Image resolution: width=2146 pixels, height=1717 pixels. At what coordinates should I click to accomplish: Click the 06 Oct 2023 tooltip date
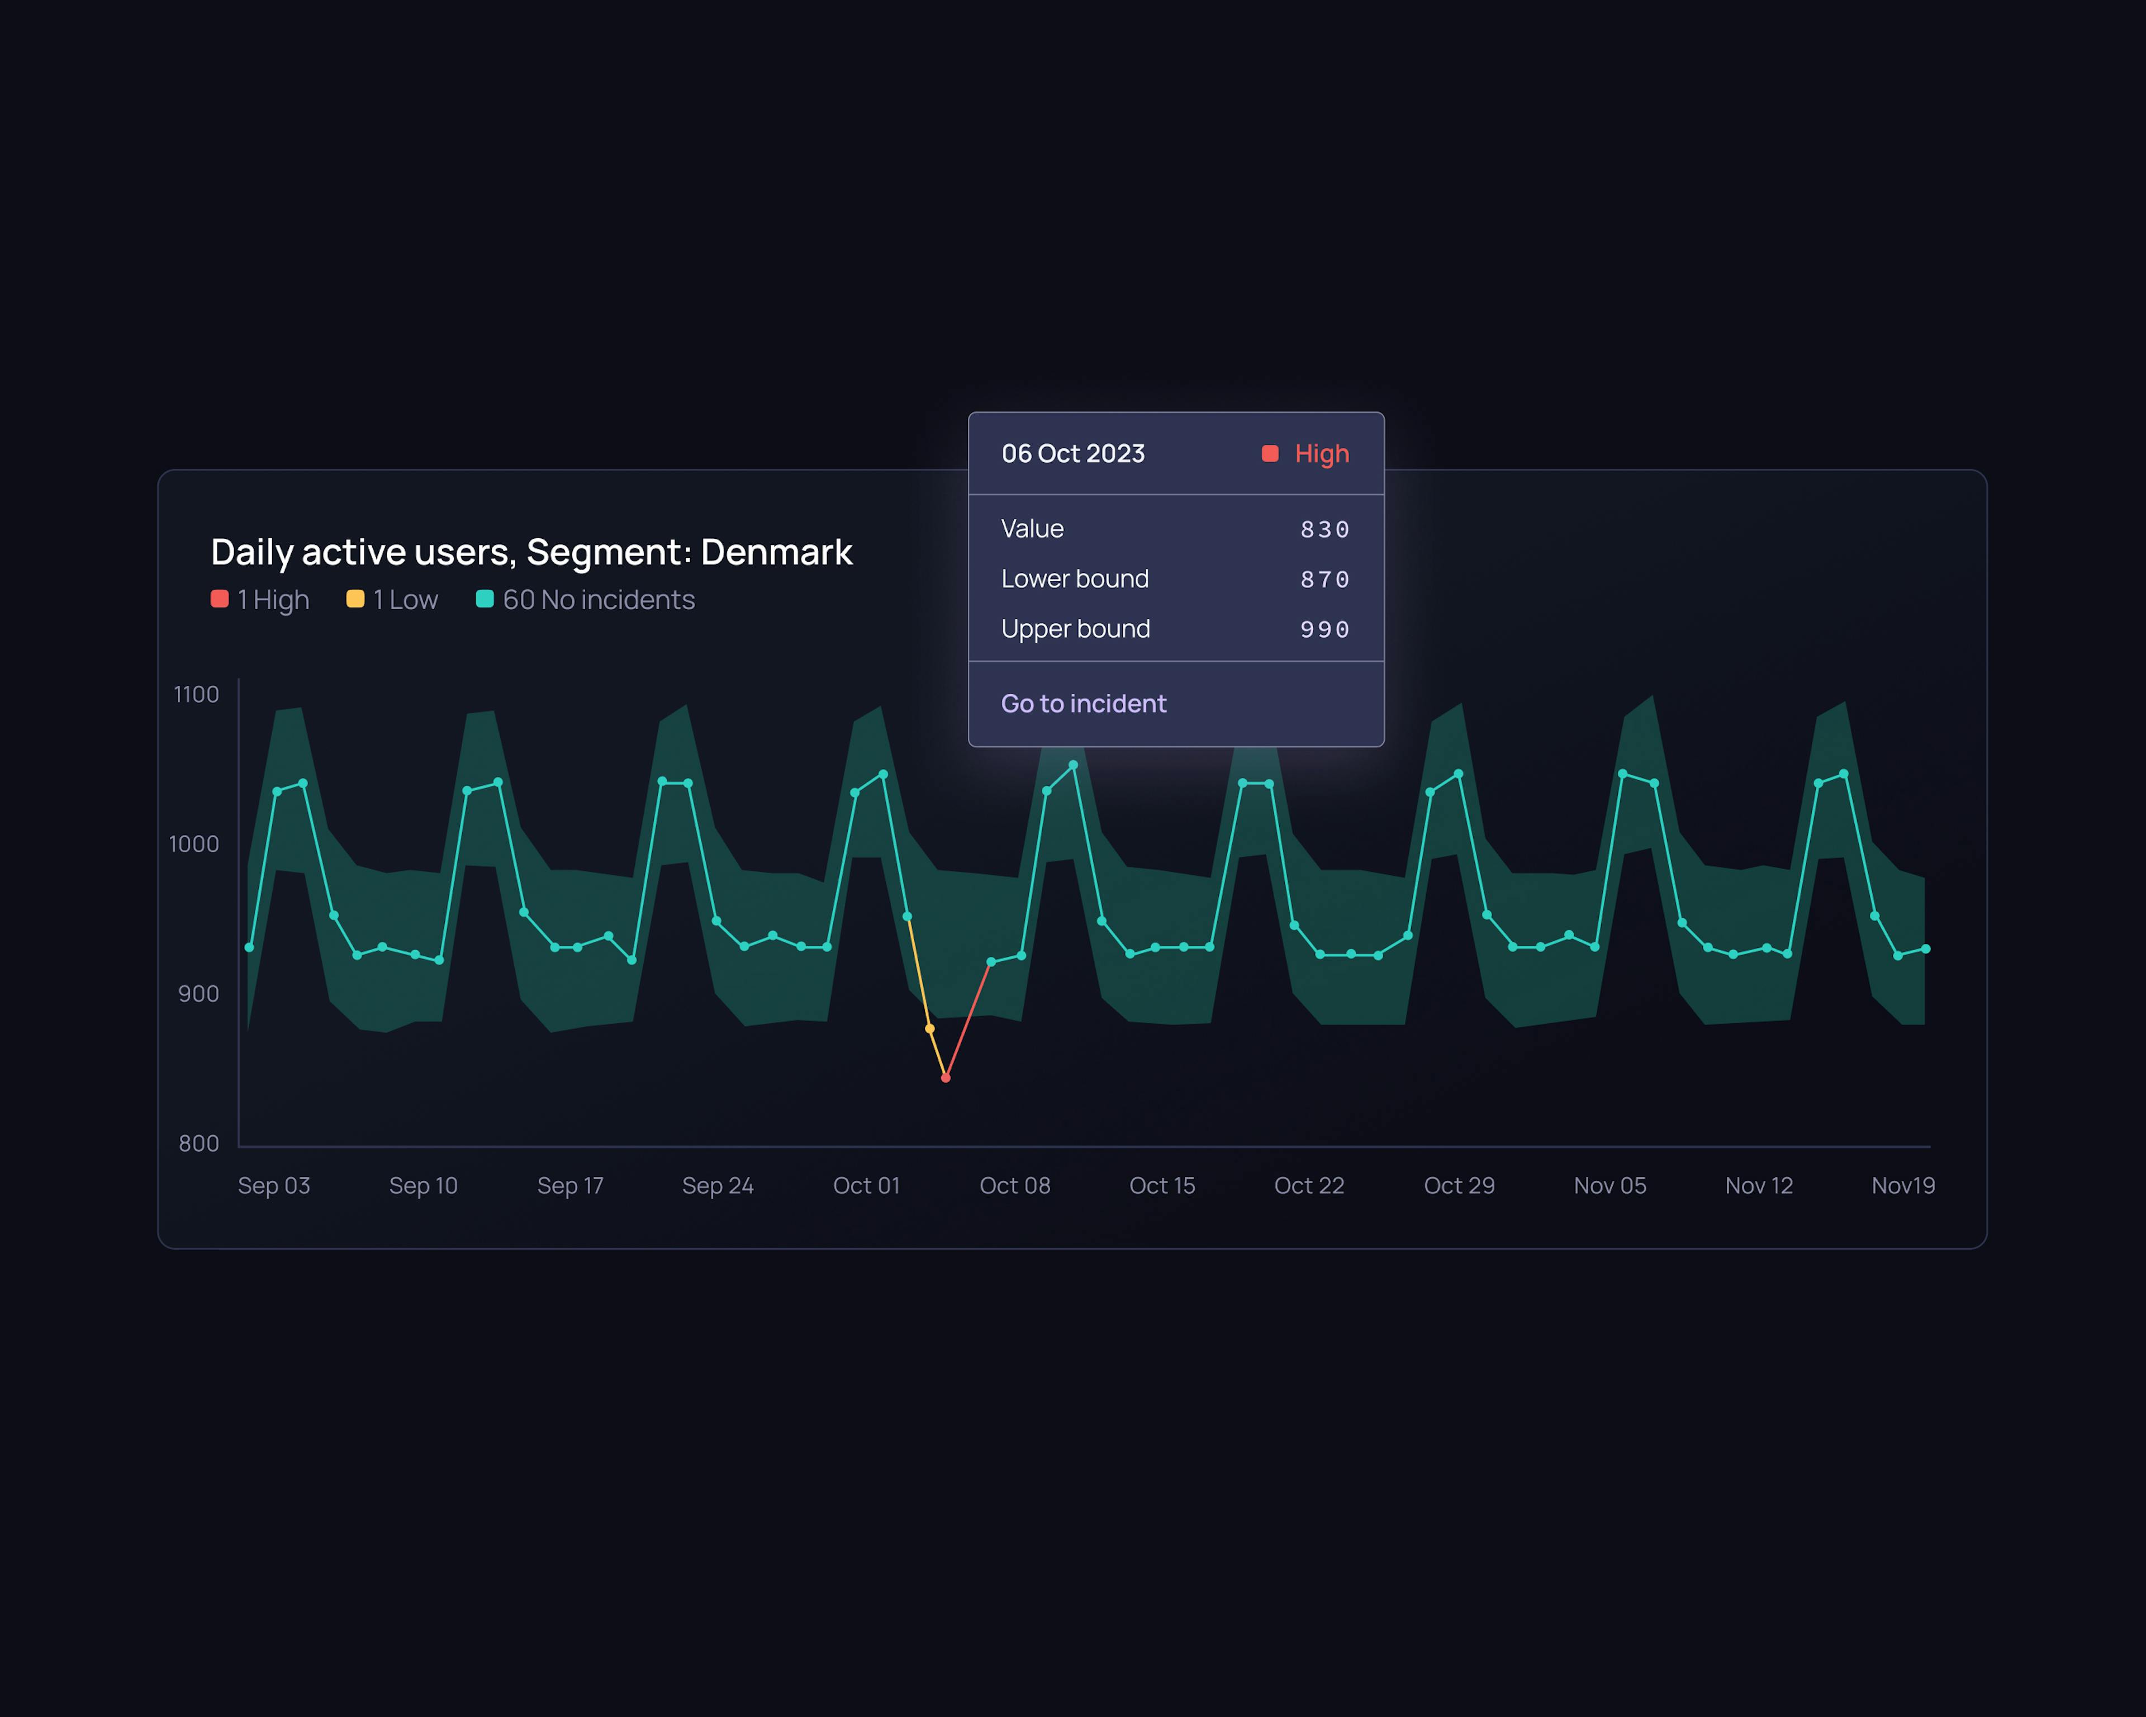(x=1073, y=454)
